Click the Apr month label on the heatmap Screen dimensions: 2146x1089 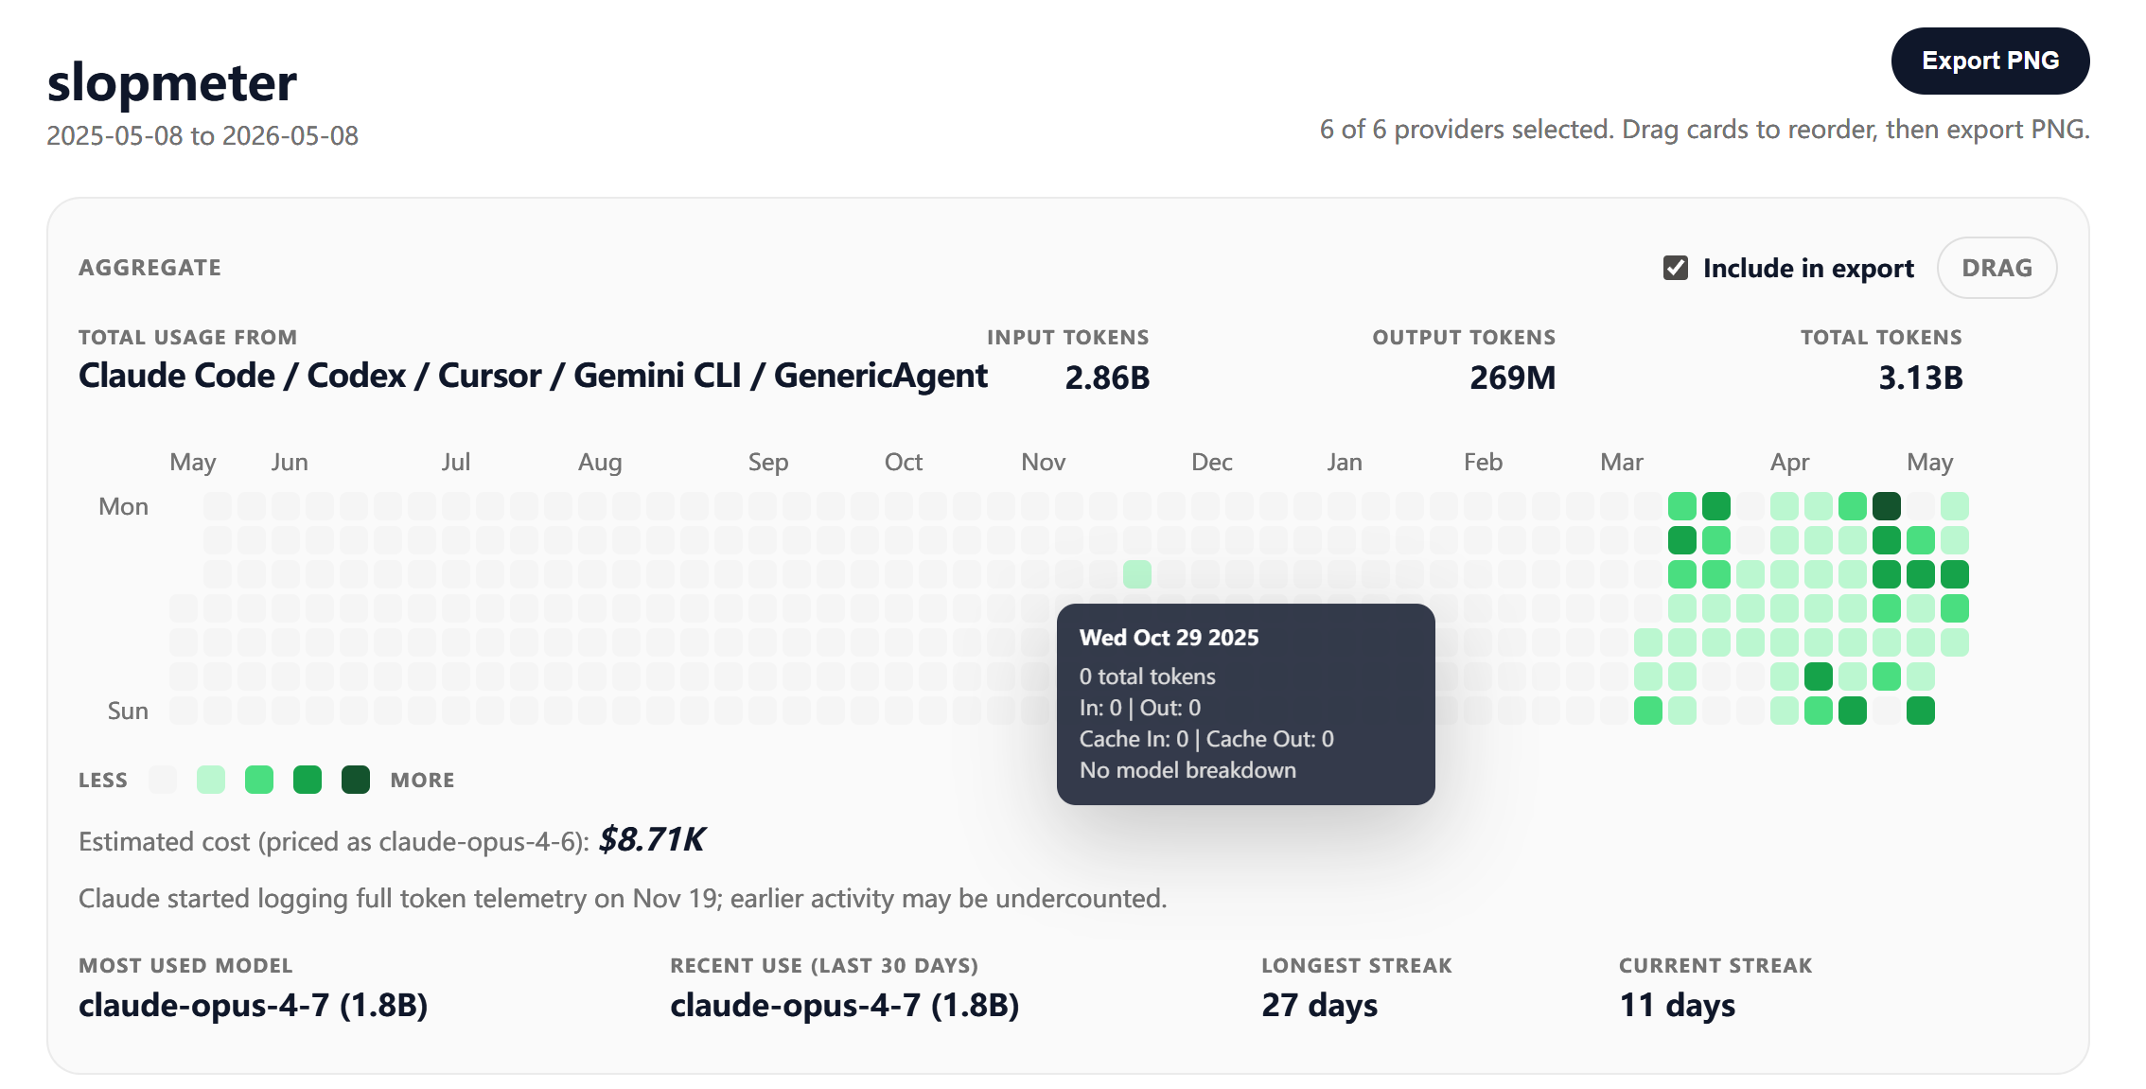1790,462
